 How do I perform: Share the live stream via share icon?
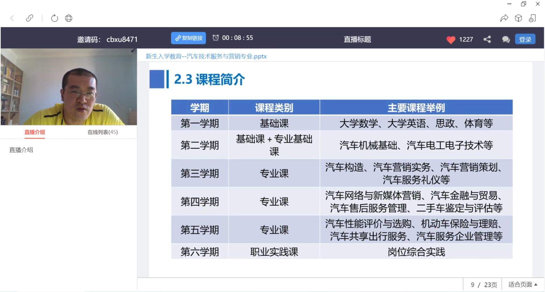pyautogui.click(x=487, y=39)
